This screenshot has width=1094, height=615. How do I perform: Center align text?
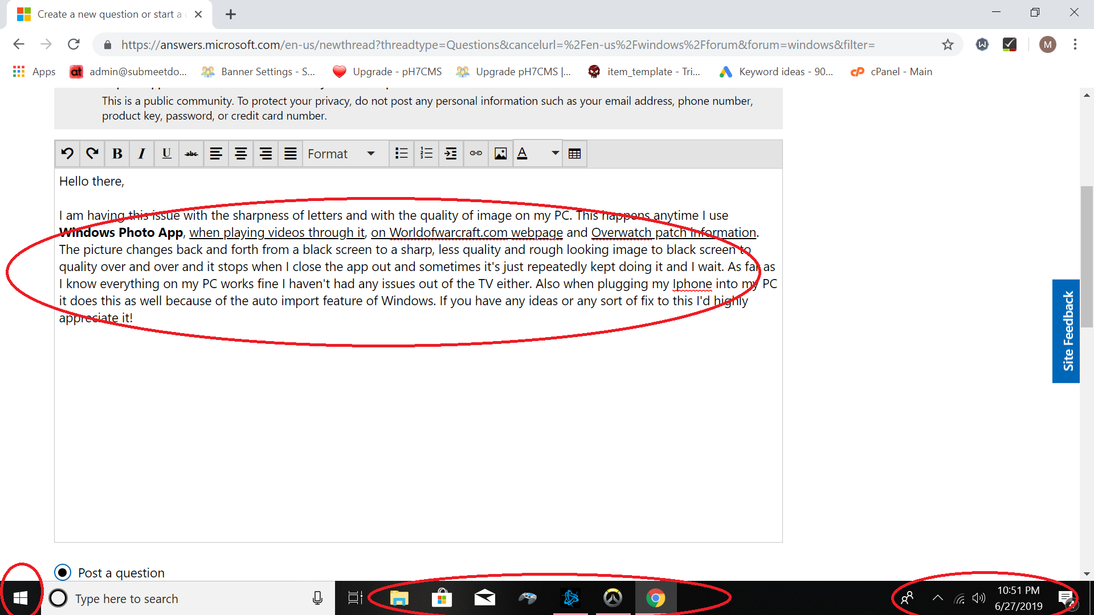241,153
